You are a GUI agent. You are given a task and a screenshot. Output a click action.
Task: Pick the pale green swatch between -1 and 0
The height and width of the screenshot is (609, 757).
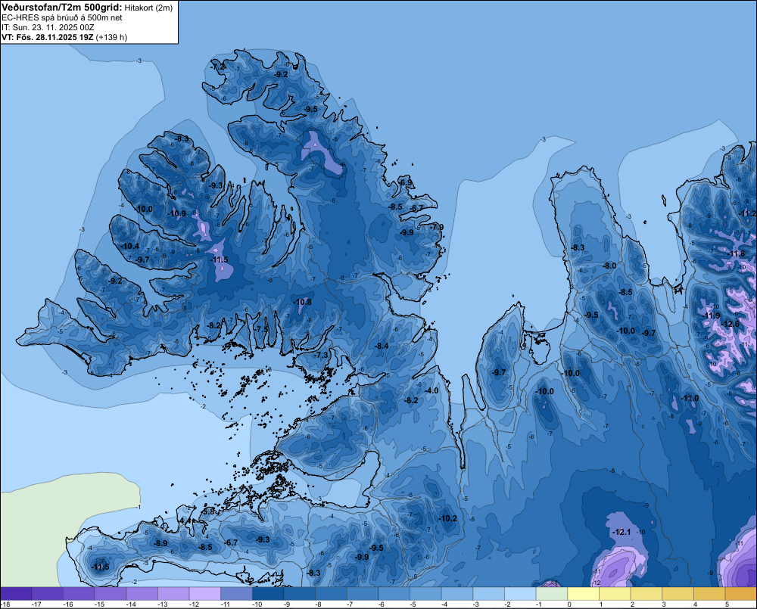coord(552,594)
